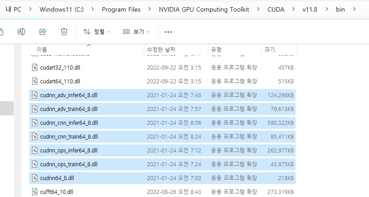Select the file cudnn_ops_train64_8.dll
Screen dimensions: 369x197
click(162, 164)
